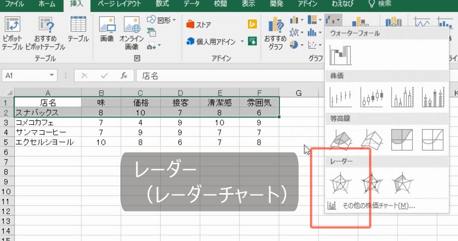
Task: Click オンライン画像 icon
Action: pyautogui.click(x=132, y=33)
